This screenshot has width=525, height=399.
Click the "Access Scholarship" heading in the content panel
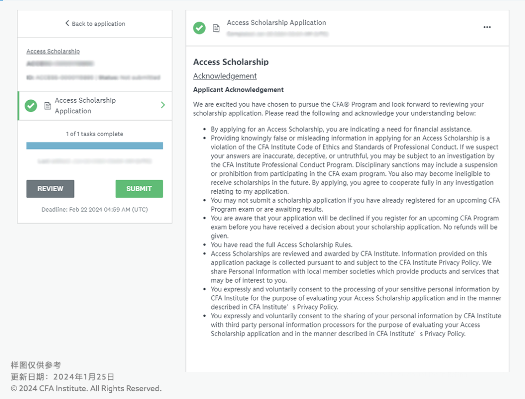click(x=230, y=62)
